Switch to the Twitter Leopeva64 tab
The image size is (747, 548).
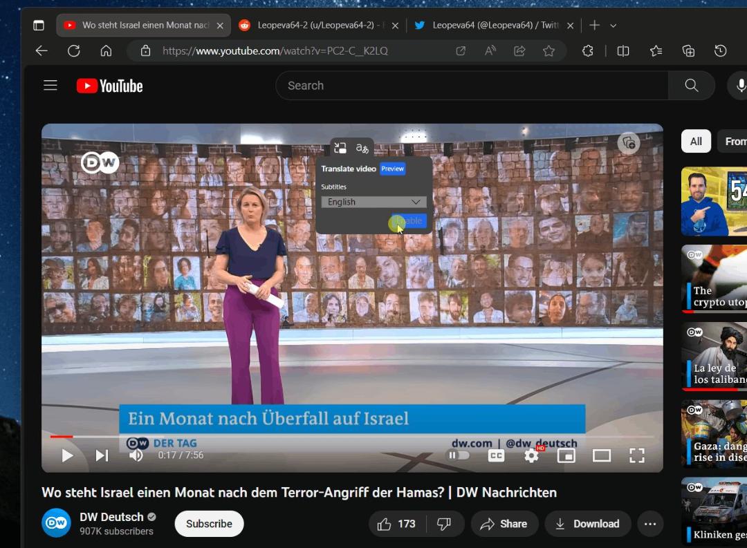(493, 26)
